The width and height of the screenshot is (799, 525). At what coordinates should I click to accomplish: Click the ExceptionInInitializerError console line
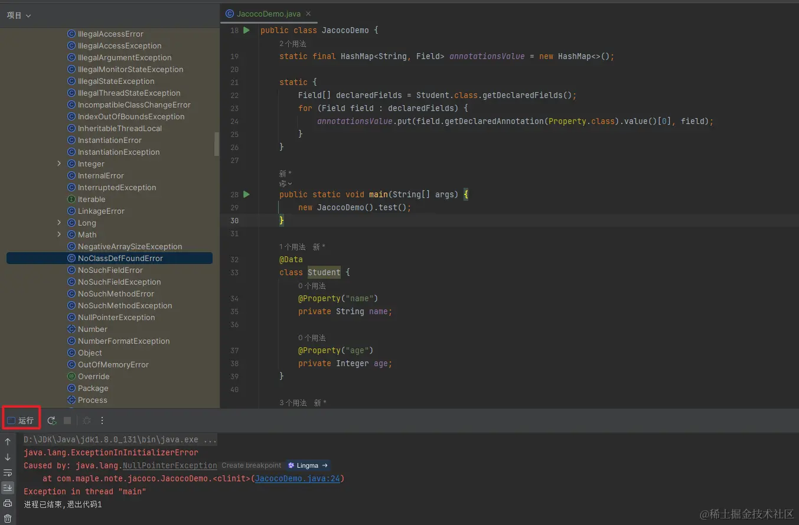pyautogui.click(x=111, y=453)
